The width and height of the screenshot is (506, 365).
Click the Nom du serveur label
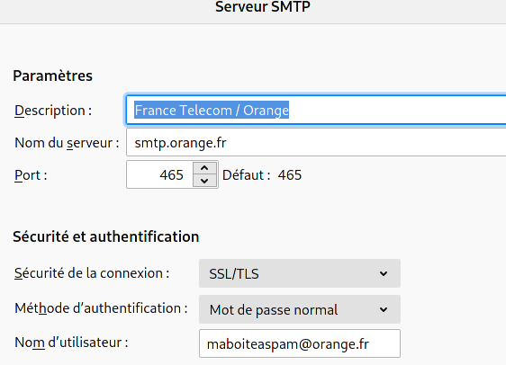[x=67, y=143]
